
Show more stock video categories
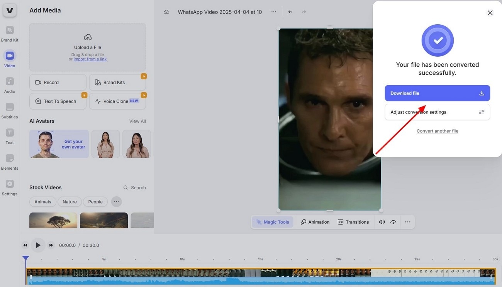(x=116, y=202)
